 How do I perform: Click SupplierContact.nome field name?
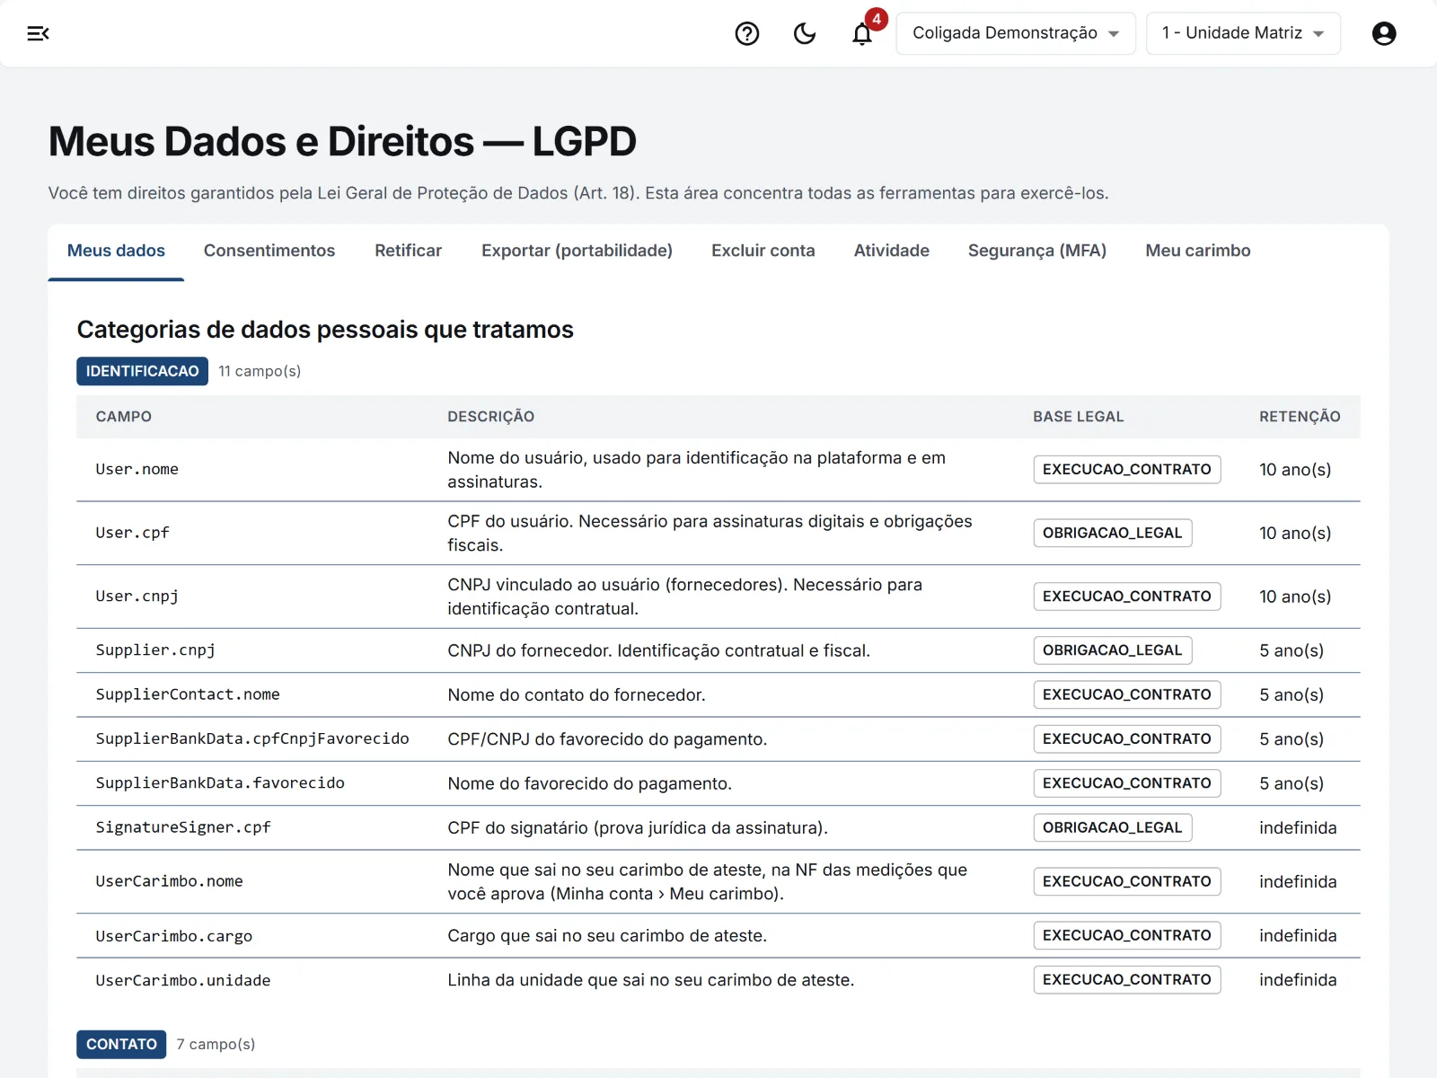tap(188, 694)
